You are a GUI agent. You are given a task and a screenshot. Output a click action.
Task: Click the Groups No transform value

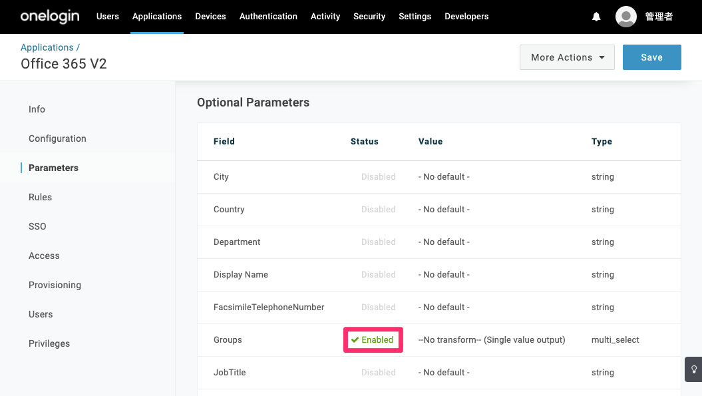point(492,340)
